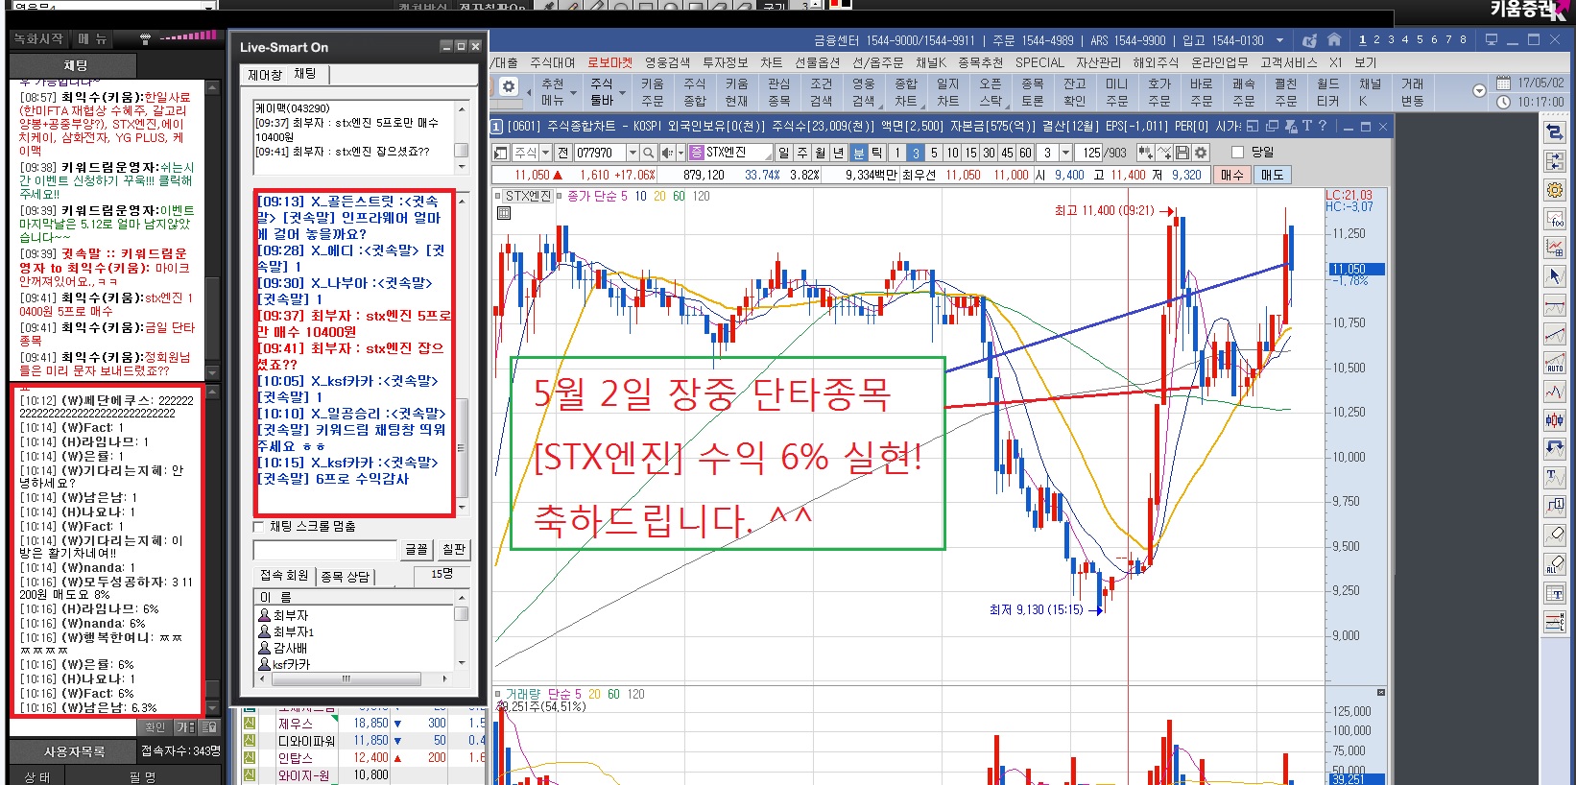Open the chart settings gear in right toolbar
The image size is (1576, 785).
1555,190
